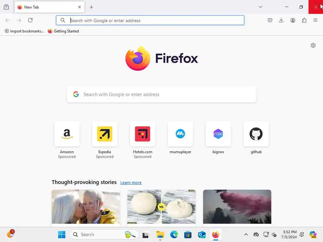This screenshot has width=323, height=242.
Task: Open the weather widget on the taskbar
Action: point(10,234)
